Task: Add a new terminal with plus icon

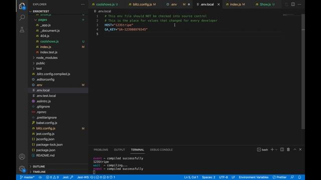Action: coord(272,149)
